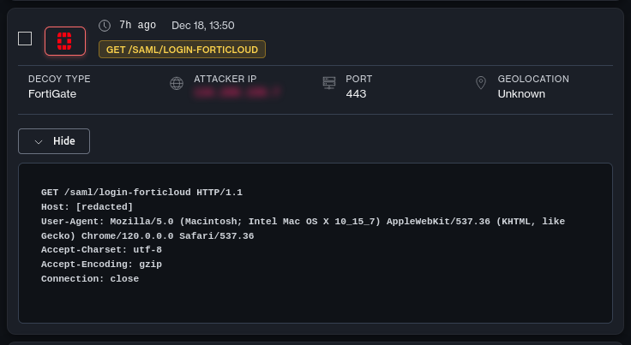This screenshot has height=345, width=631.
Task: Collapse request details with the Hide button
Action: [54, 141]
